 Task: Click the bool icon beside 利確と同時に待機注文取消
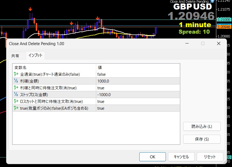(x=16, y=88)
